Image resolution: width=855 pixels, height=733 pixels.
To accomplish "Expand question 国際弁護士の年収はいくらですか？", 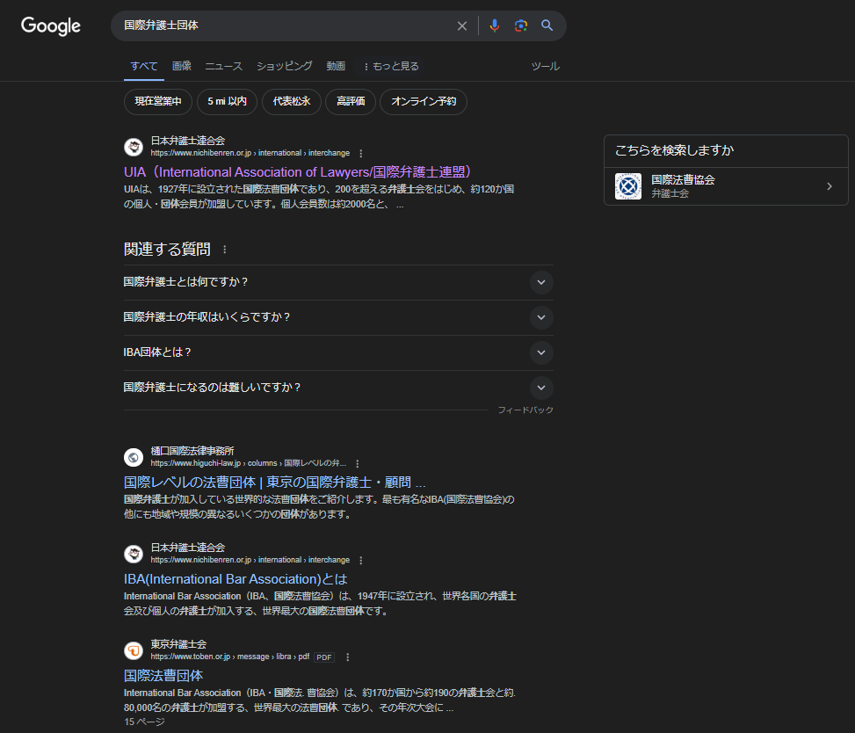I will [x=541, y=317].
